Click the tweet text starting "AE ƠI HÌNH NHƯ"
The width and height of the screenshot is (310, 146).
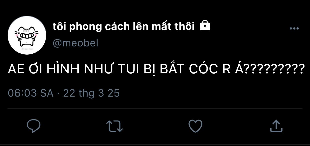coord(156,69)
